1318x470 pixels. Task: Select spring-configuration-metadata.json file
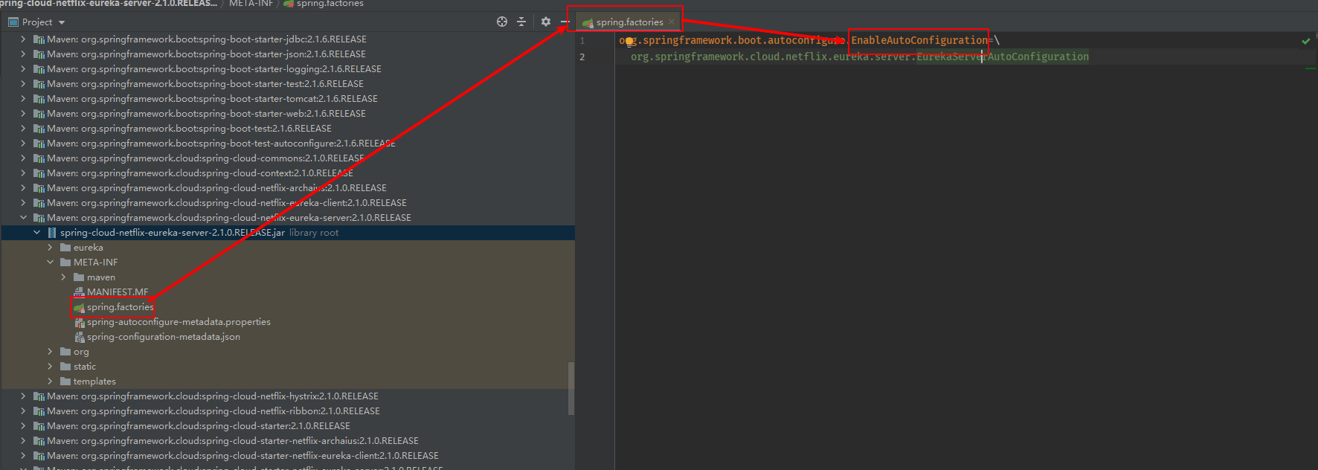coord(164,337)
